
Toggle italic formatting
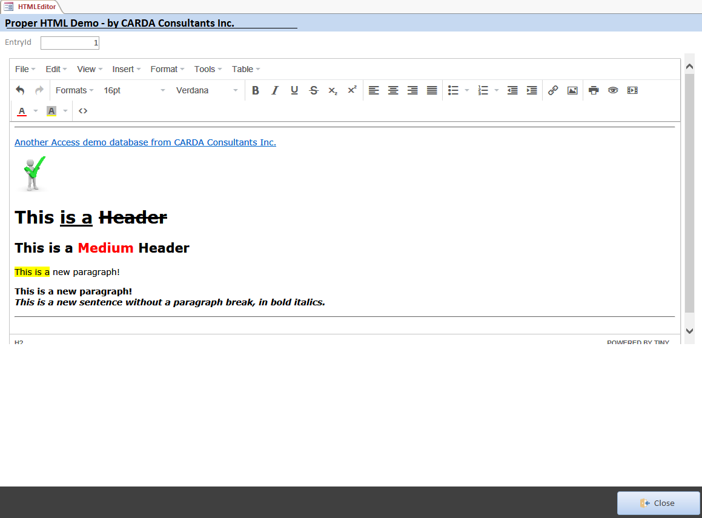click(275, 90)
